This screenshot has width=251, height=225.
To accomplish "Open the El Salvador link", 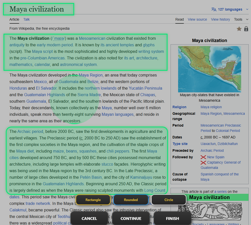I will [46, 88].
